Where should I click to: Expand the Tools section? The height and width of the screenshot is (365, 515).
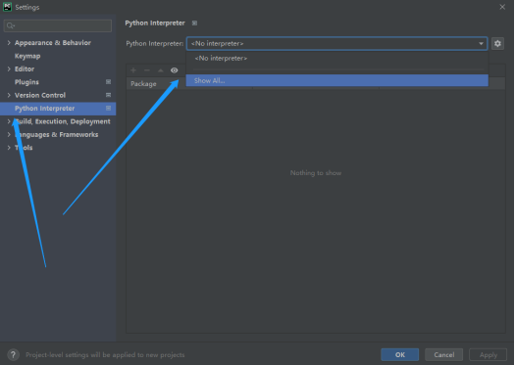pyautogui.click(x=9, y=148)
